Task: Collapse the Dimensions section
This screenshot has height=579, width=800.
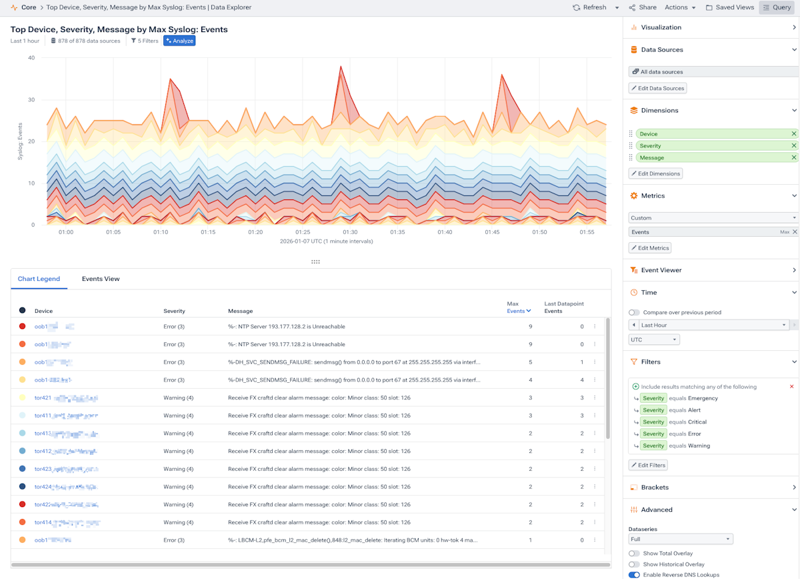Action: [794, 110]
